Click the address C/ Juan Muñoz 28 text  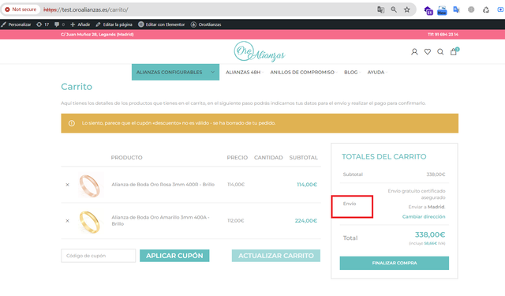[97, 35]
